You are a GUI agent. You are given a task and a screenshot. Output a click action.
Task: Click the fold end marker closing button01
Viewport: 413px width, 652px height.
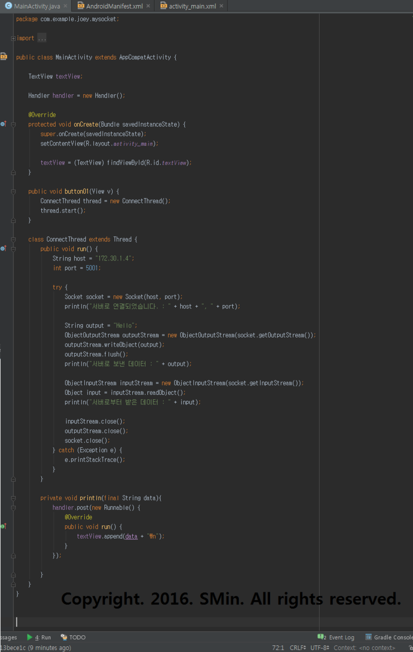13,220
